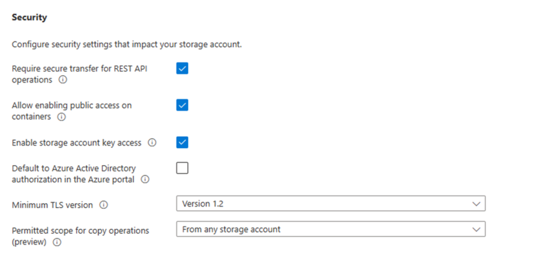Click Require secure transfer for REST API label
Screen dimensions: 533x267
[80, 74]
